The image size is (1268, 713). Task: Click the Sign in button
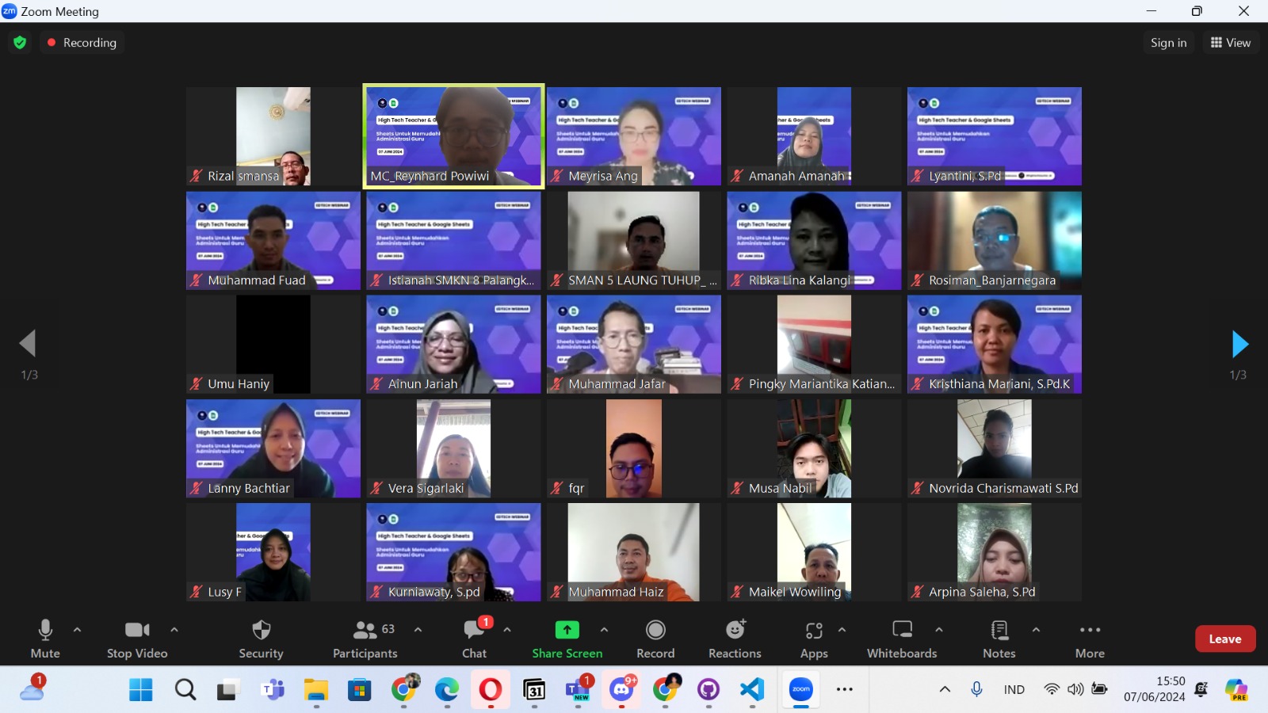click(x=1168, y=43)
